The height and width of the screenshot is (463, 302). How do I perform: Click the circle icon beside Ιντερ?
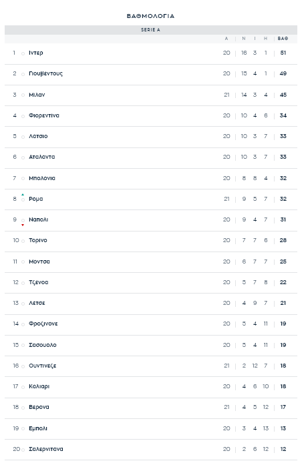click(x=23, y=54)
